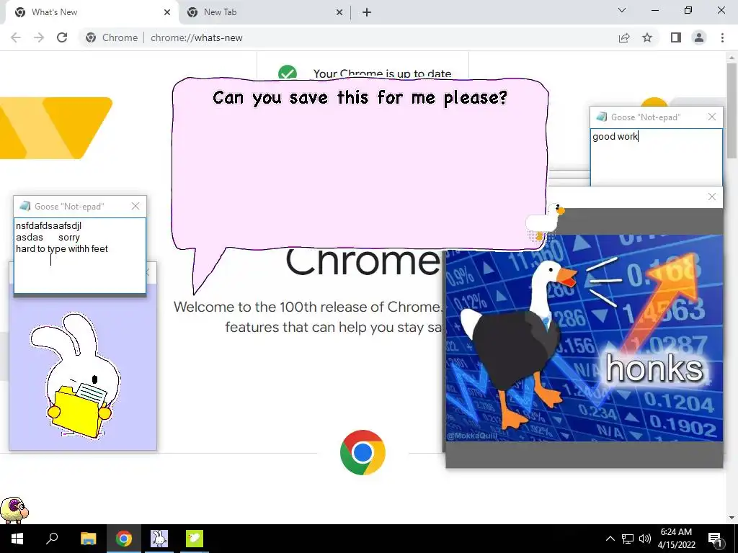This screenshot has height=553, width=738.
Task: Expand the tab search chevron
Action: pos(622,10)
